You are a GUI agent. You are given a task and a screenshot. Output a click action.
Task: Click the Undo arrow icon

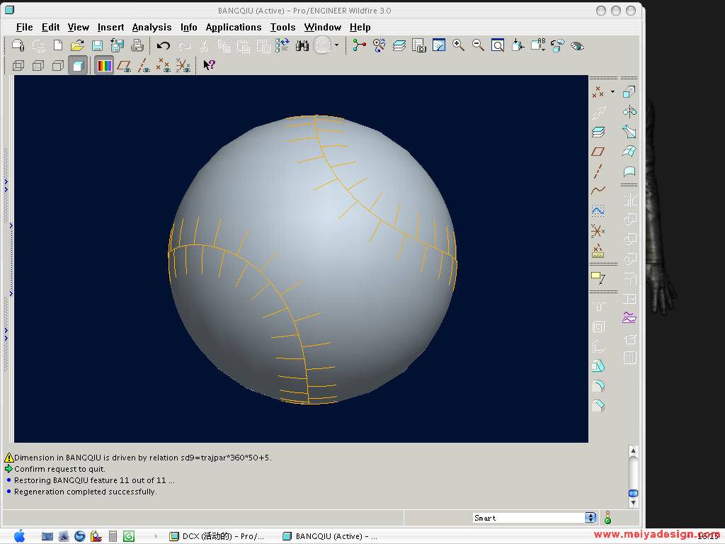click(164, 46)
